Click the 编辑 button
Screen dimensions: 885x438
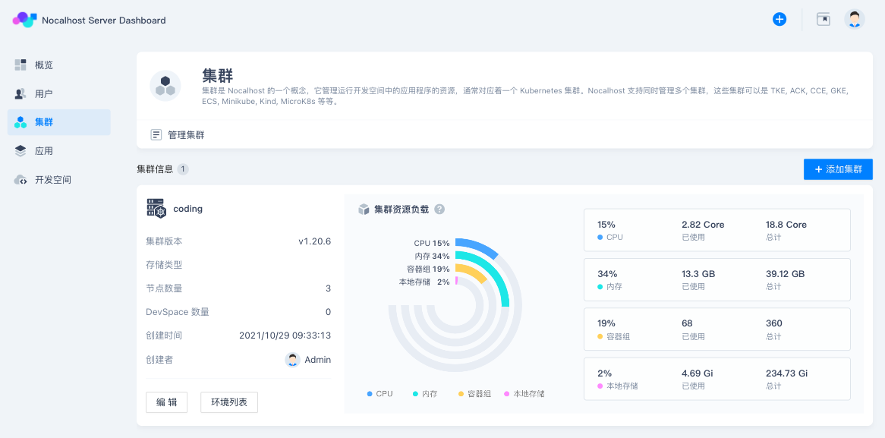[166, 402]
